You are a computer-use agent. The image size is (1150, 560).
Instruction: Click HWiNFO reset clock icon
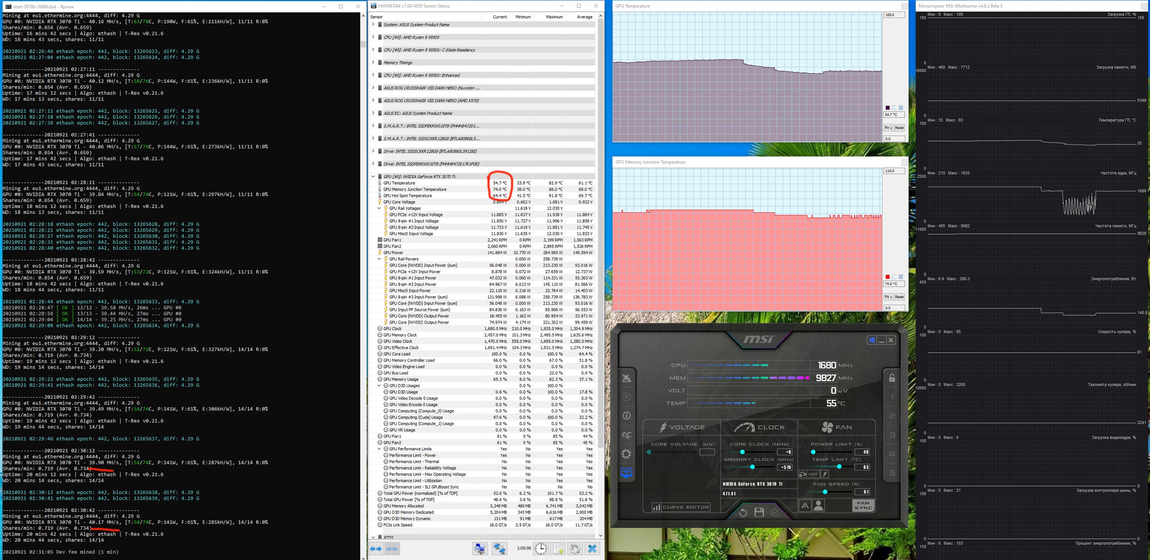pos(540,549)
